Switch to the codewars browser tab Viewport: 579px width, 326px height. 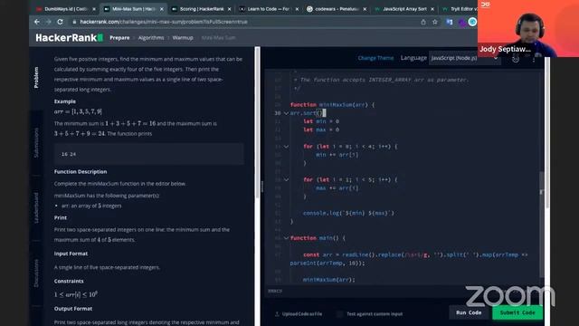click(x=336, y=9)
